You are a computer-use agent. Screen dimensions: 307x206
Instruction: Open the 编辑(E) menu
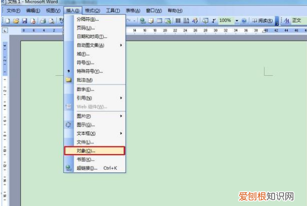tap(33, 11)
